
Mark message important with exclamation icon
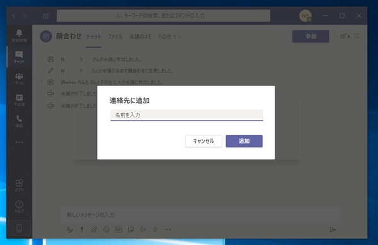(82, 230)
